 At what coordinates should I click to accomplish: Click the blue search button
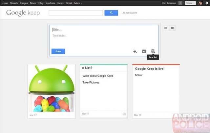[111, 13]
